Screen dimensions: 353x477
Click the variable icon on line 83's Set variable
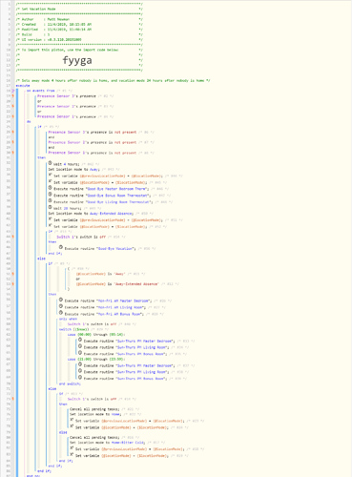click(72, 455)
